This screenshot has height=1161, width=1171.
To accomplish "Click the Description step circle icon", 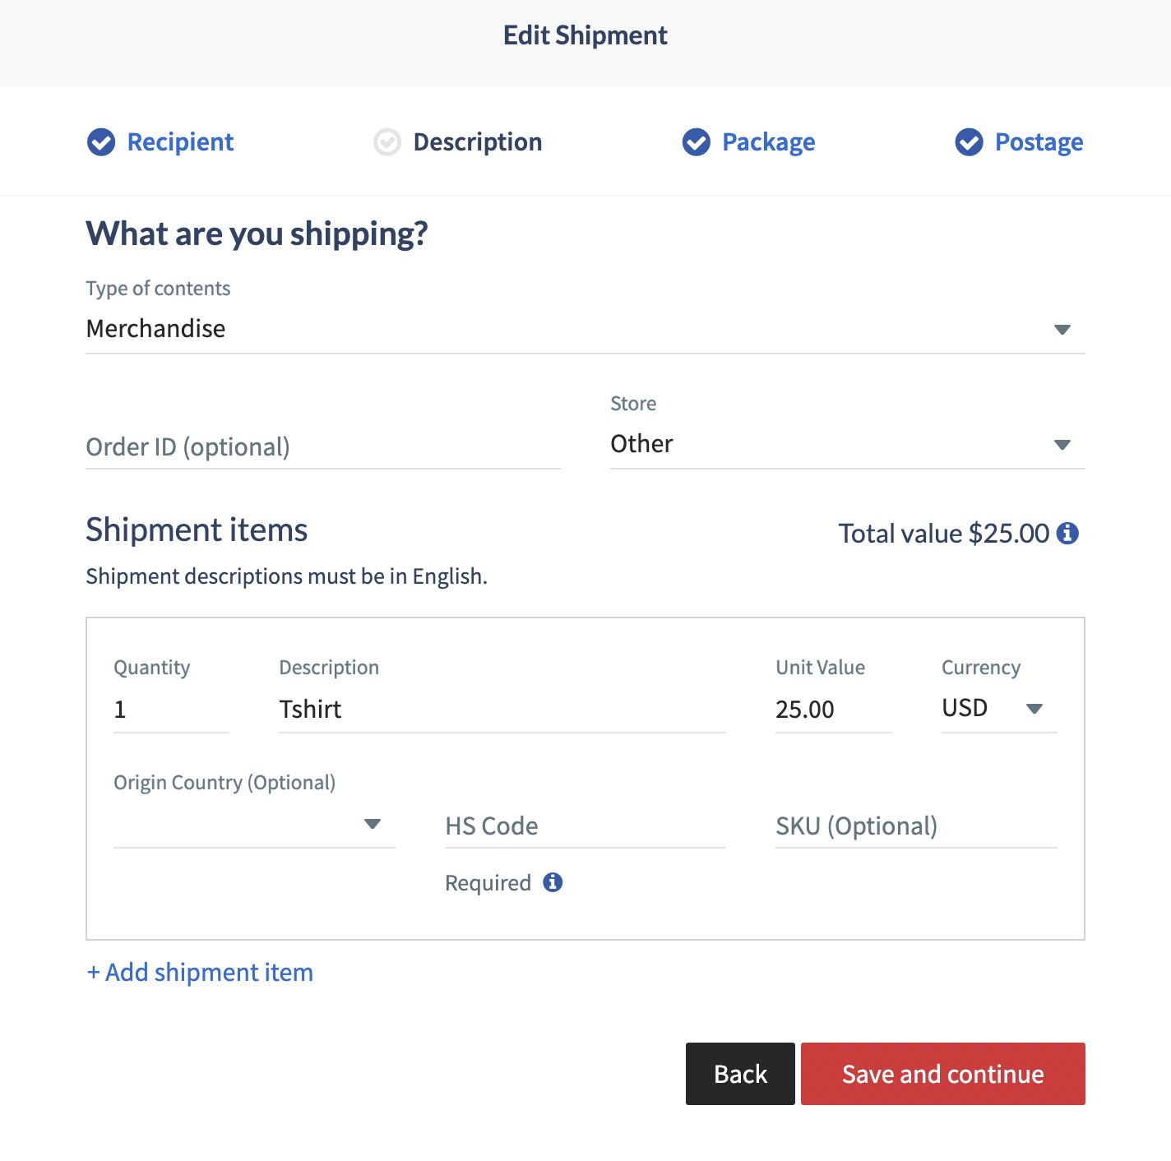I will (x=386, y=142).
